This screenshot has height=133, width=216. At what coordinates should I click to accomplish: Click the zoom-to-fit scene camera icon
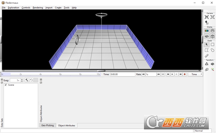[207, 17]
